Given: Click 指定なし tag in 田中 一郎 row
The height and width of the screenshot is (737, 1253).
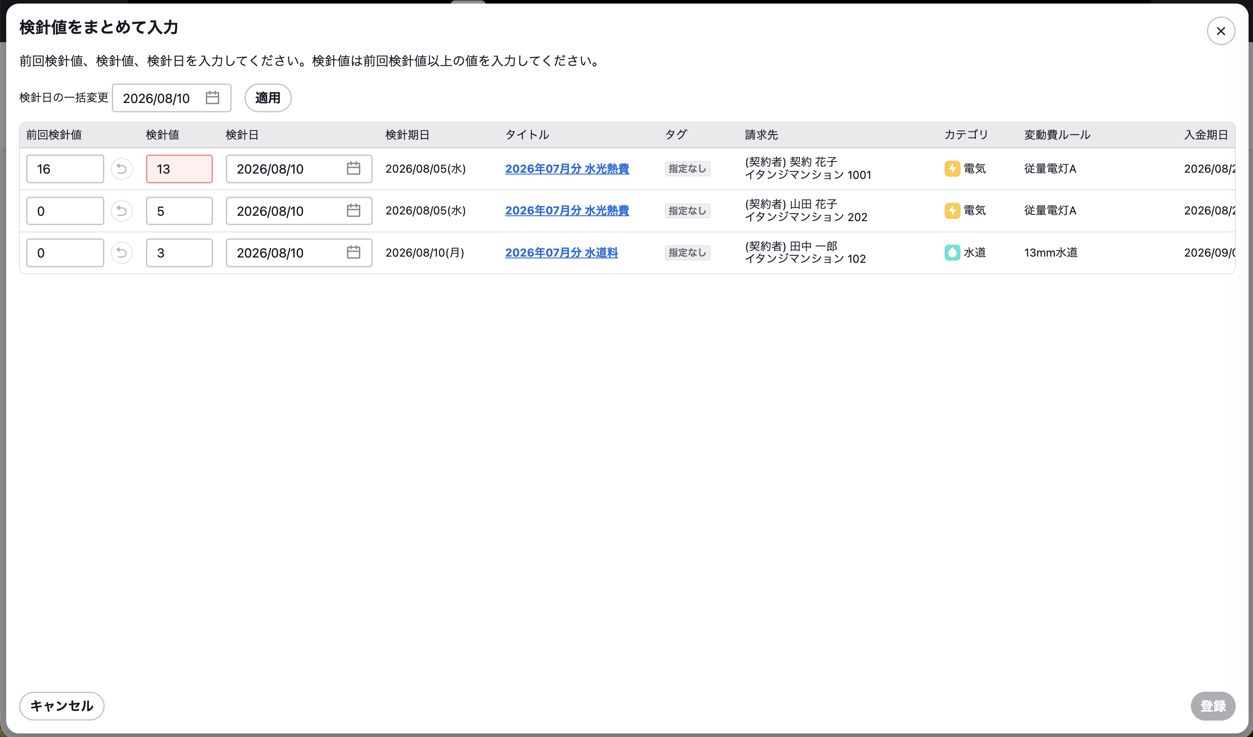Looking at the screenshot, I should click(688, 253).
